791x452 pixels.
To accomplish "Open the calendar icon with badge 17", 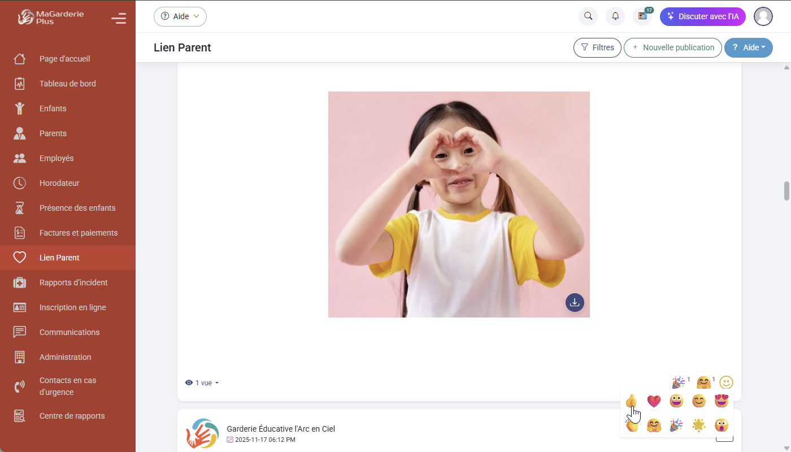I will coord(642,16).
